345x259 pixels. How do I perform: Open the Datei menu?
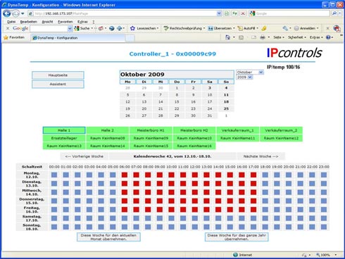point(11,22)
